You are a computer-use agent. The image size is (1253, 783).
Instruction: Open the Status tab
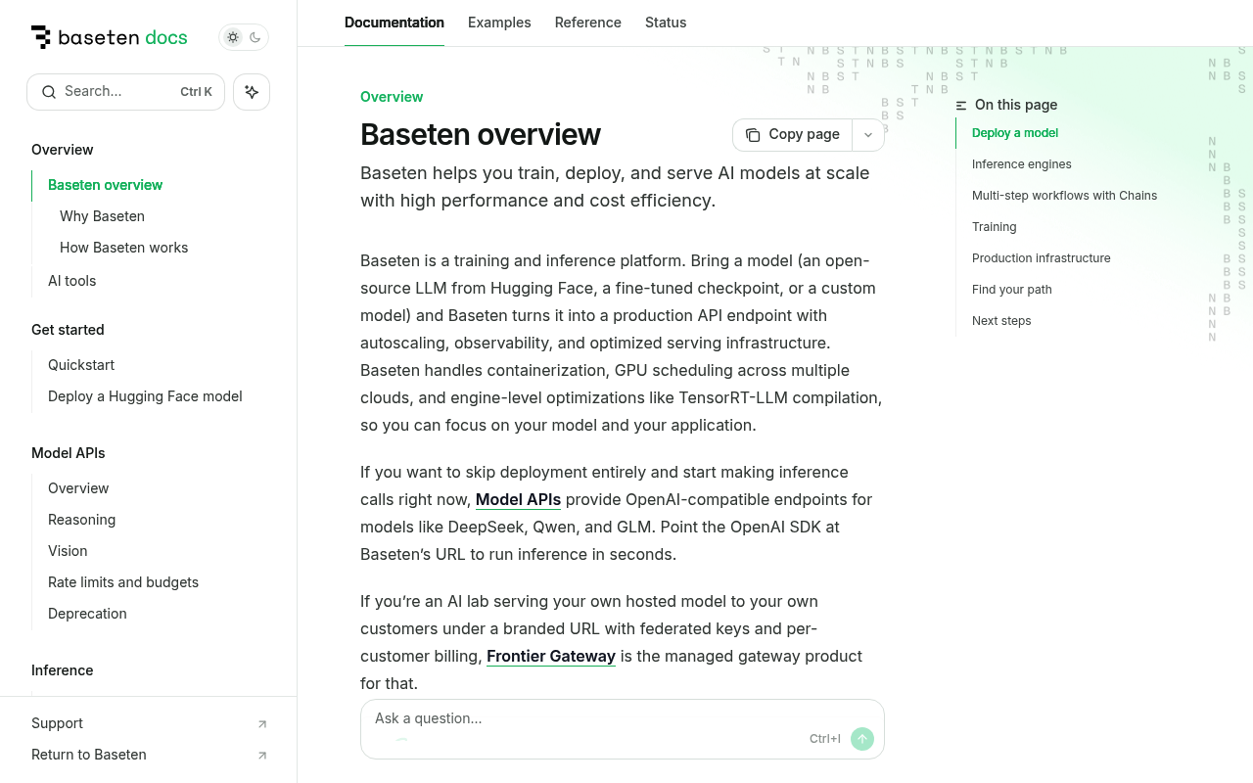pyautogui.click(x=666, y=23)
